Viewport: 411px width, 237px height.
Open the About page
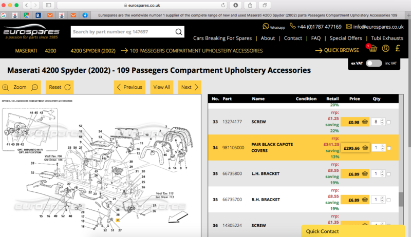tap(268, 38)
